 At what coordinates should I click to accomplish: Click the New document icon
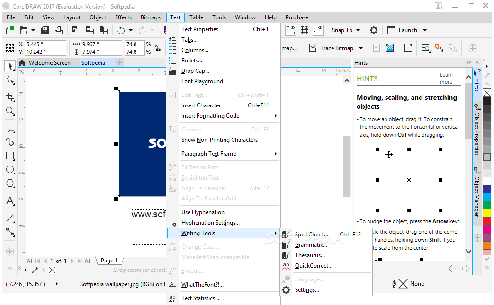tap(10, 30)
